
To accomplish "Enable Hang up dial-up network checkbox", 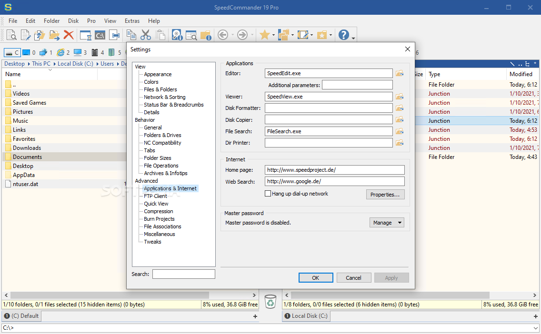I will [x=268, y=194].
